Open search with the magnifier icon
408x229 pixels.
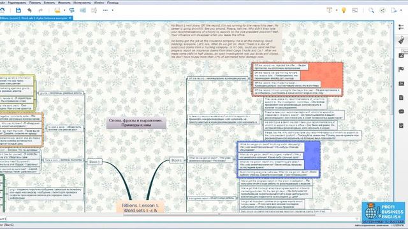[371, 10]
